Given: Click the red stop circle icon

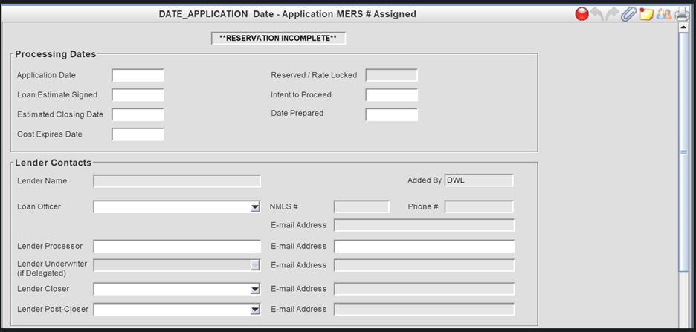Looking at the screenshot, I should click(x=582, y=13).
